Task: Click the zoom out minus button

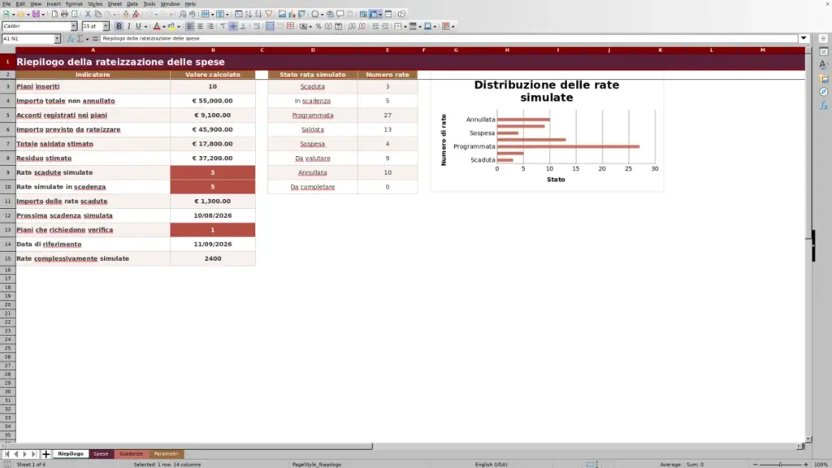Action: (755, 464)
